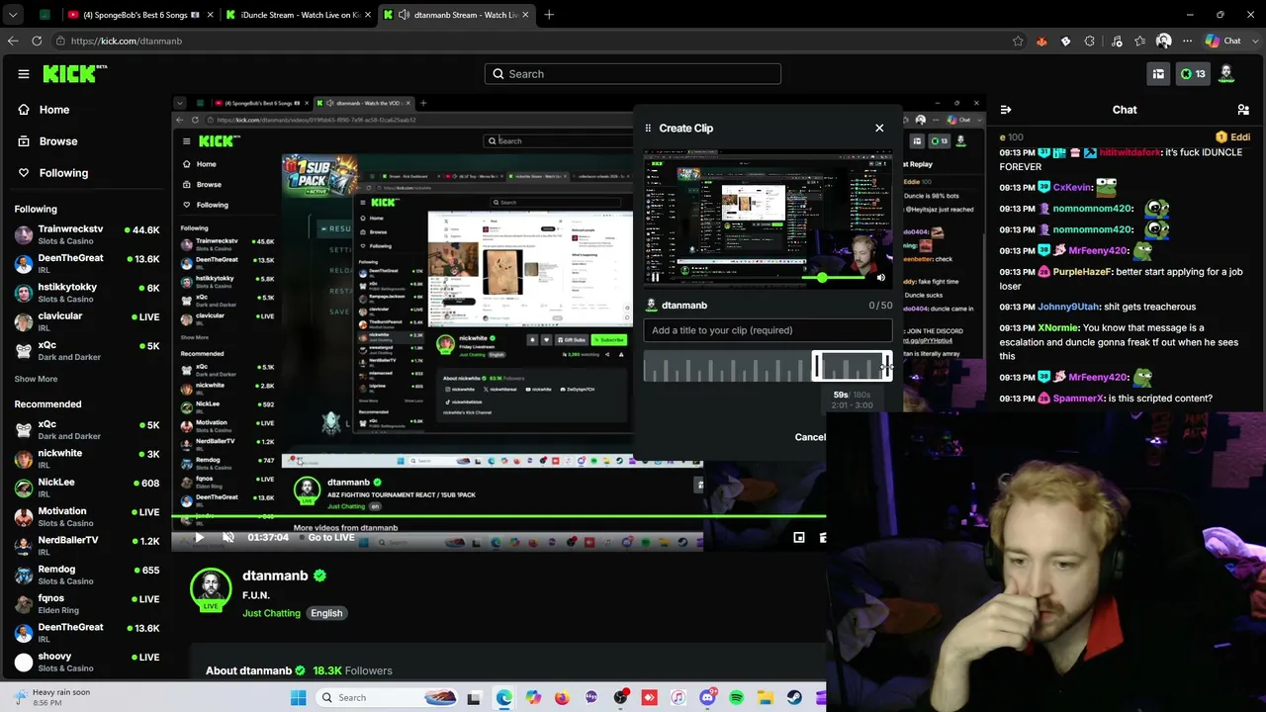Open the gift inventory icon in header
The width and height of the screenshot is (1266, 712).
coord(1158,74)
